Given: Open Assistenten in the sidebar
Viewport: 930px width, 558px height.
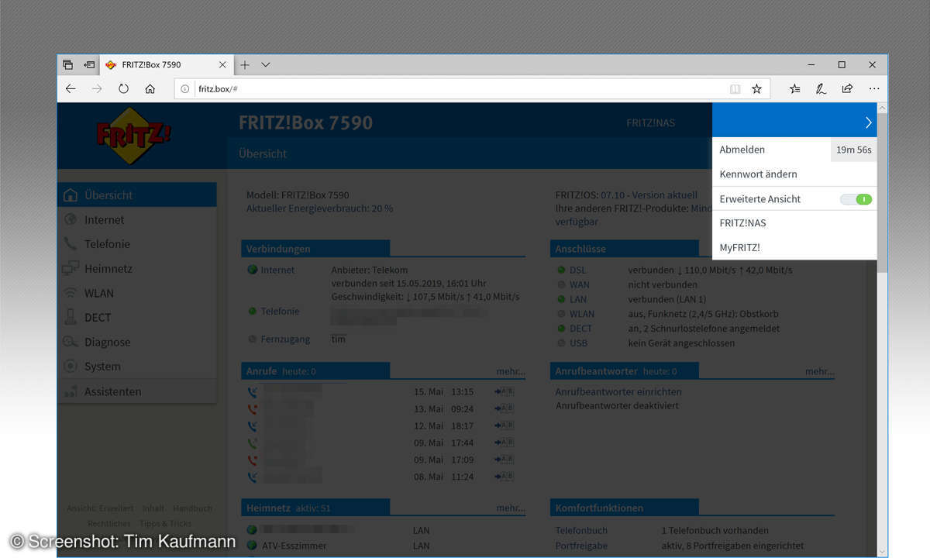Looking at the screenshot, I should pos(137,391).
